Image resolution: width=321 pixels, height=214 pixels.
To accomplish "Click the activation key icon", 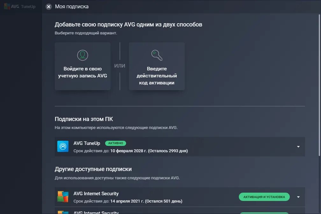I will 157,55.
